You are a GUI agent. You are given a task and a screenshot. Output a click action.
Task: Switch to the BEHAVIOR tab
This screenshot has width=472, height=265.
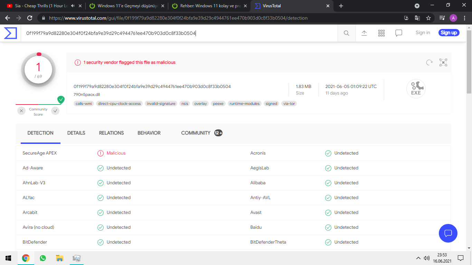coord(149,133)
